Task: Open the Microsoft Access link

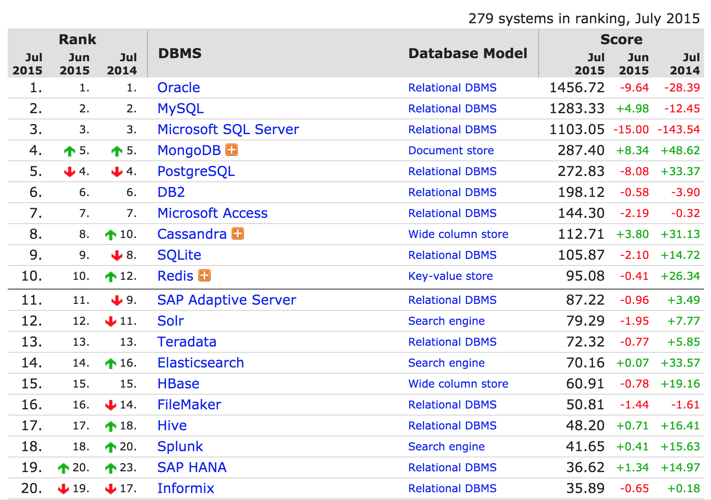Action: click(212, 213)
